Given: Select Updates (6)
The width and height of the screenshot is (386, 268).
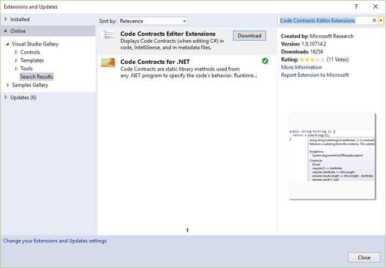Looking at the screenshot, I should pyautogui.click(x=24, y=97).
